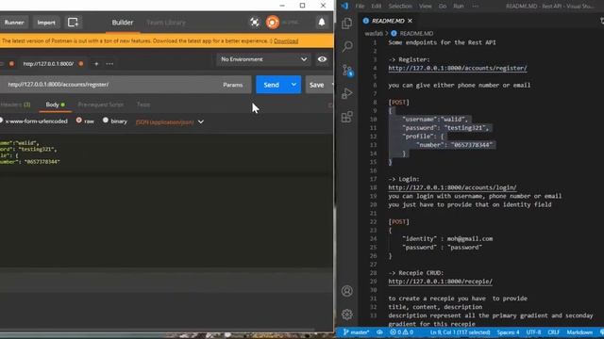Open the recepie URL link in README
604x339 pixels.
(440, 282)
